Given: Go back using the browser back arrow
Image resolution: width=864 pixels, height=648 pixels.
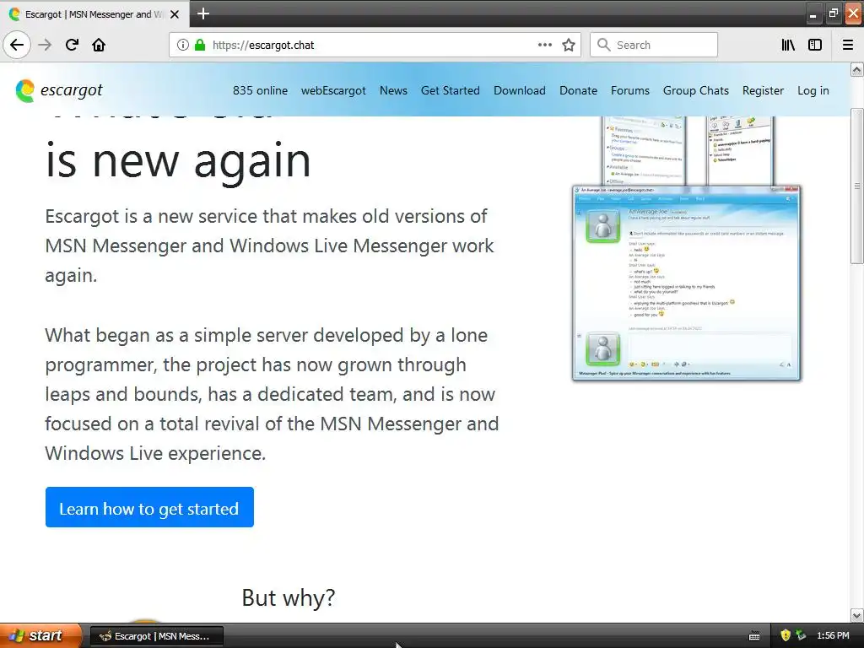Looking at the screenshot, I should (17, 45).
